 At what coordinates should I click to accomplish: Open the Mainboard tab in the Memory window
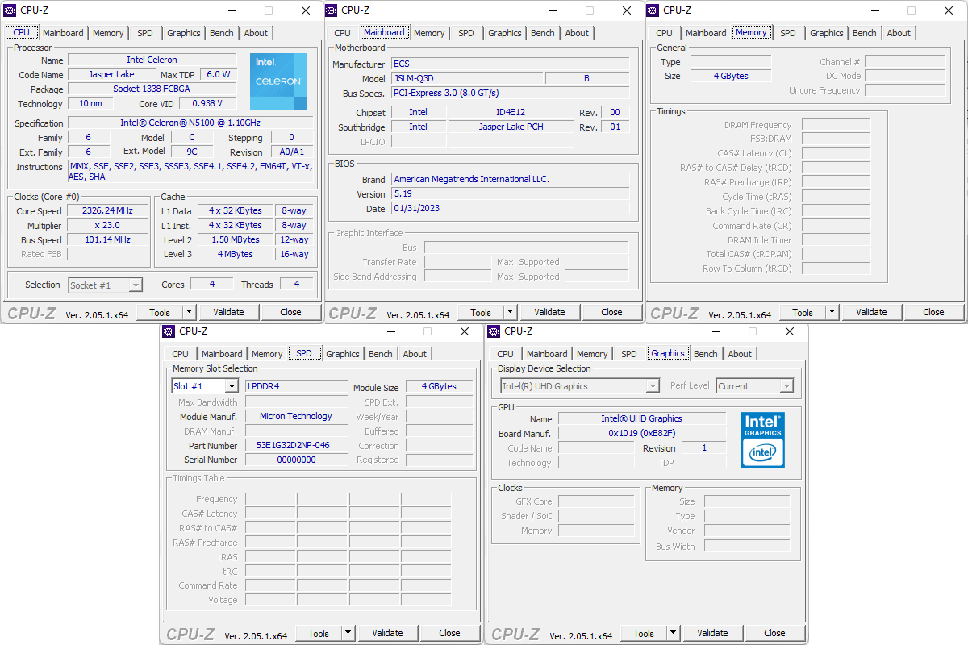[706, 33]
